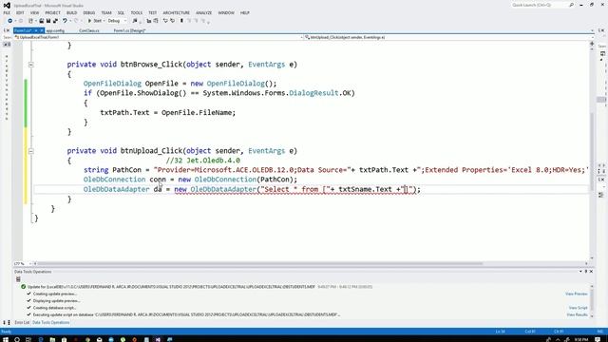Open the ARCHITECTURE menu
This screenshot has height=342, width=608.
tap(177, 12)
